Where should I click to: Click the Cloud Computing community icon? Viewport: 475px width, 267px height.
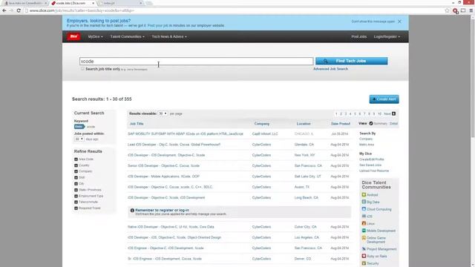(364, 209)
